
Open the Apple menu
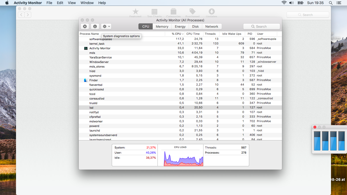click(7, 3)
